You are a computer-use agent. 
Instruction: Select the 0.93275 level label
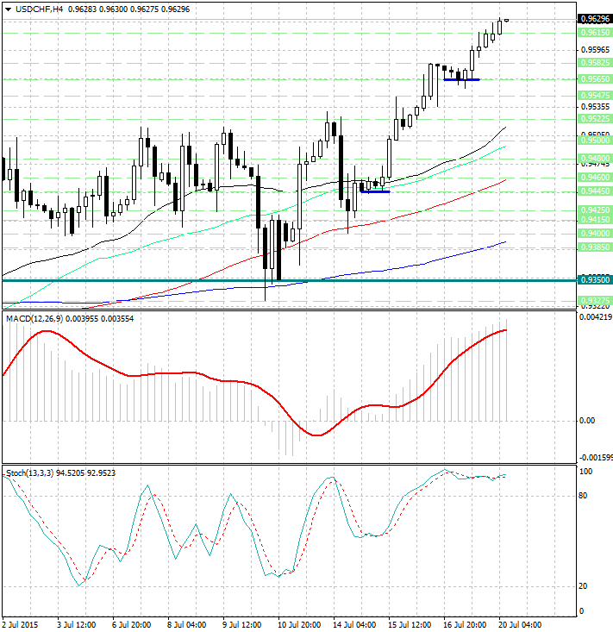click(595, 300)
